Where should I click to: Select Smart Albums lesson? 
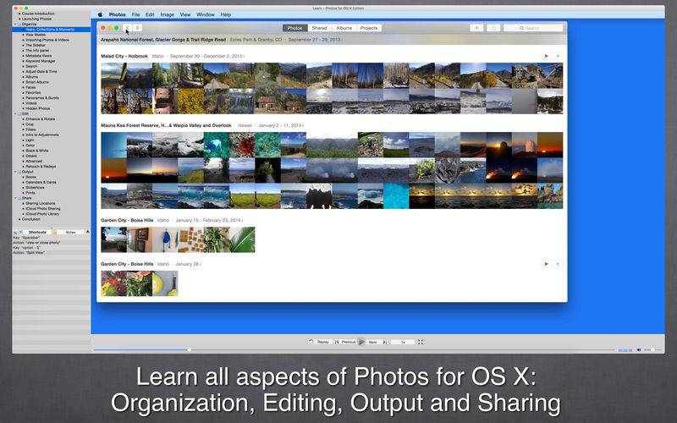click(x=37, y=82)
